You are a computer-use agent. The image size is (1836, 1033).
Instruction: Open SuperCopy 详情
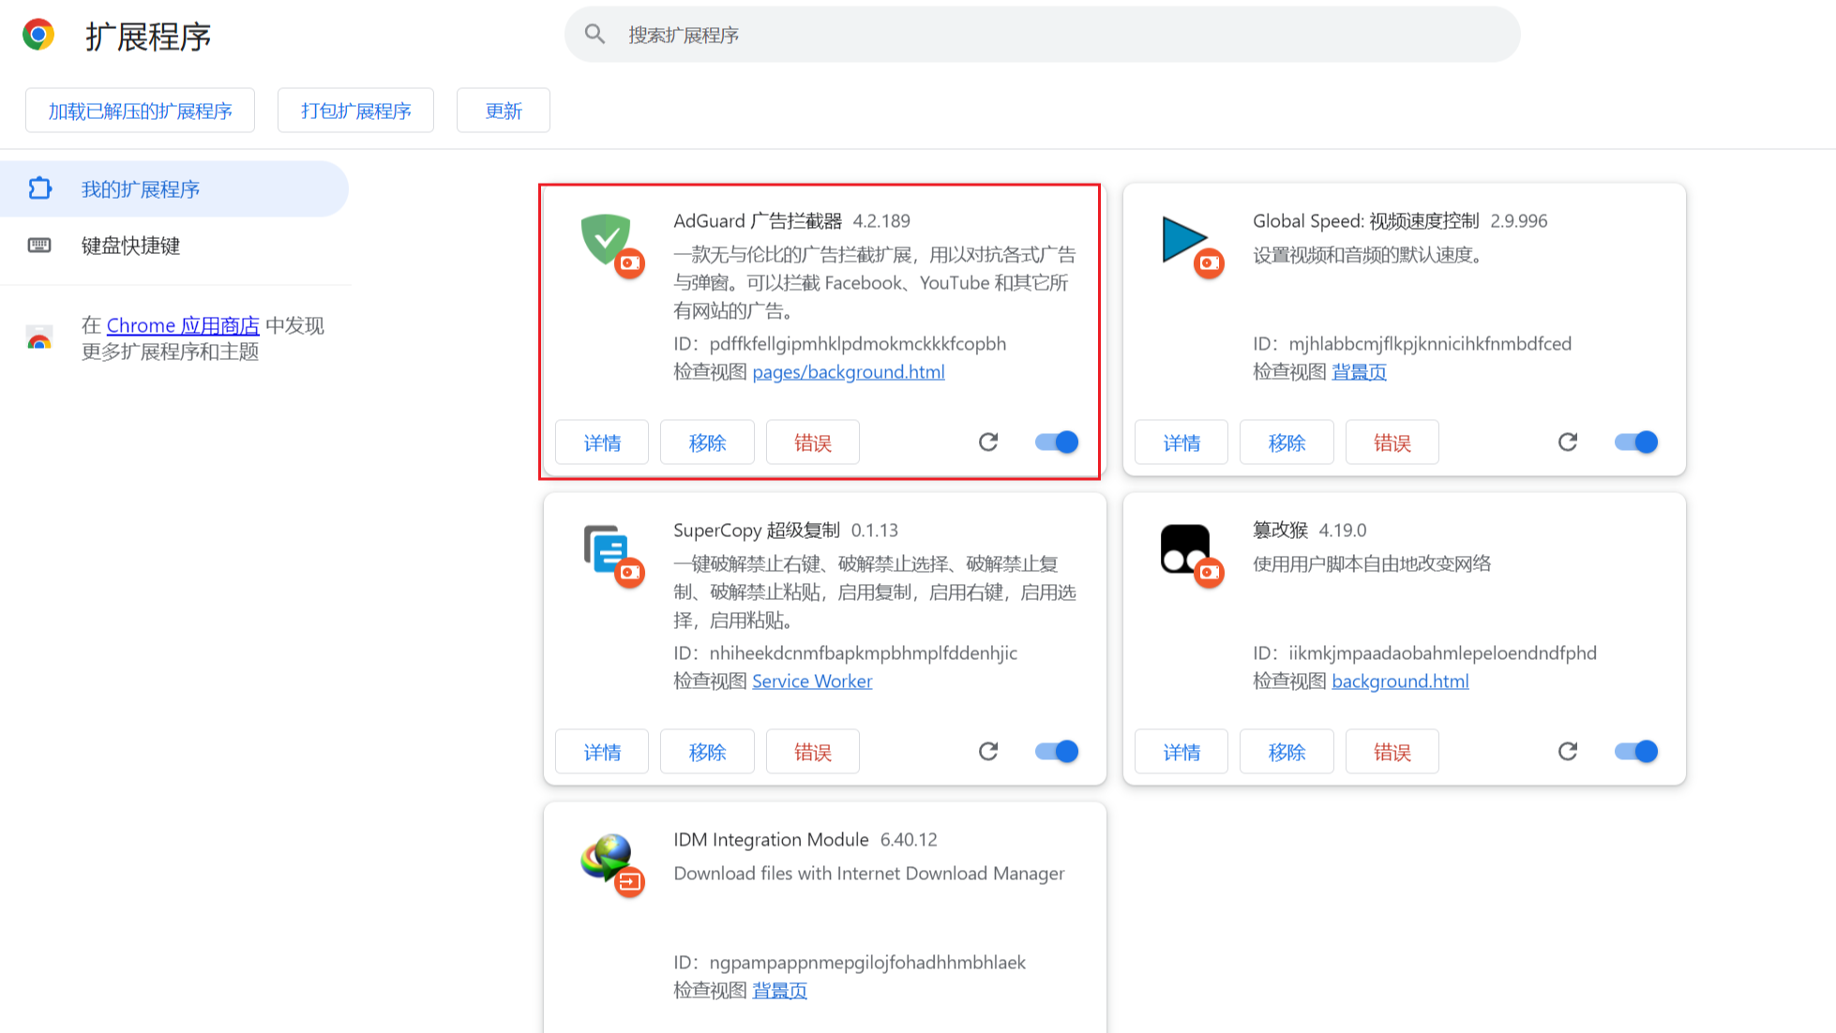(602, 752)
